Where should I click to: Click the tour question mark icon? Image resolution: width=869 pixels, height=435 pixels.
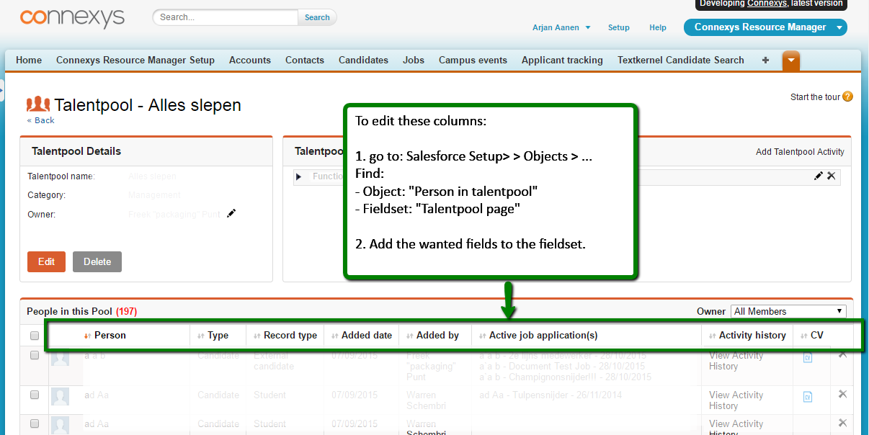click(847, 97)
